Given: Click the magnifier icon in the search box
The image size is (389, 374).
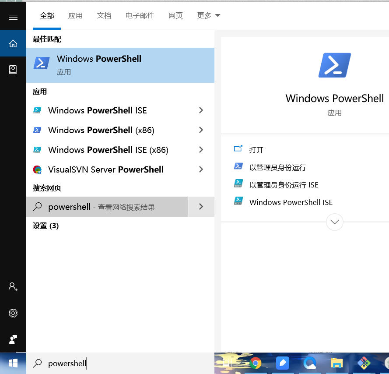Looking at the screenshot, I should pyautogui.click(x=37, y=363).
